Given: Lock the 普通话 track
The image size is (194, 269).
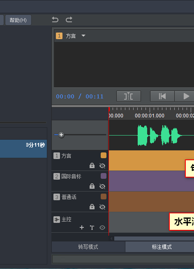Looking at the screenshot, I should 92,207.
